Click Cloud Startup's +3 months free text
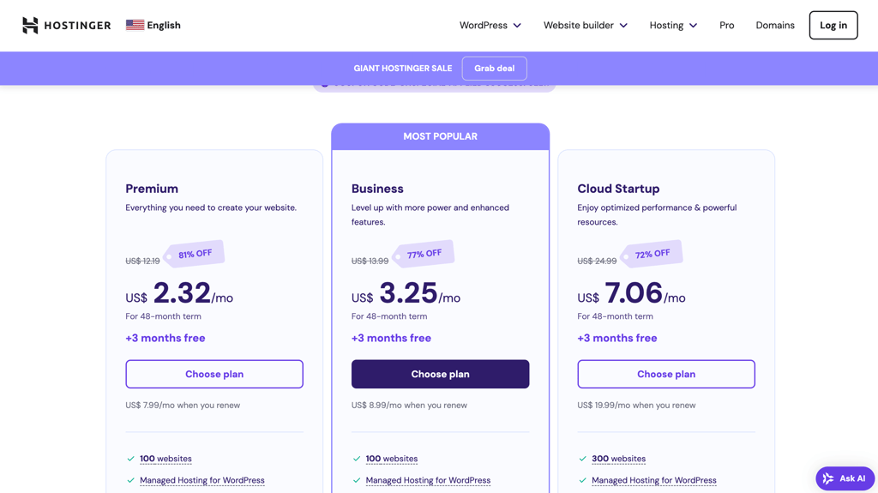The width and height of the screenshot is (878, 493). (x=617, y=338)
